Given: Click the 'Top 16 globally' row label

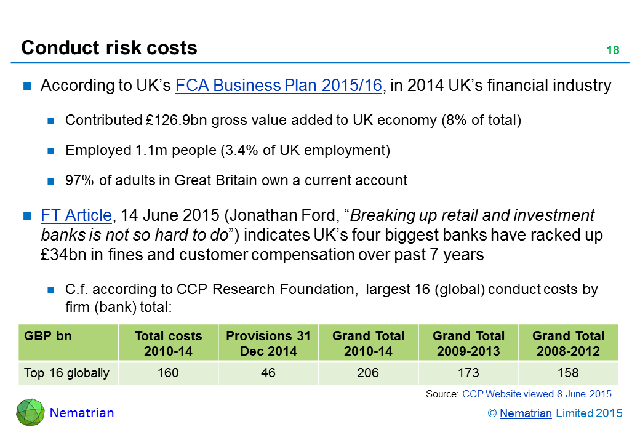Looking at the screenshot, I should (x=66, y=373).
